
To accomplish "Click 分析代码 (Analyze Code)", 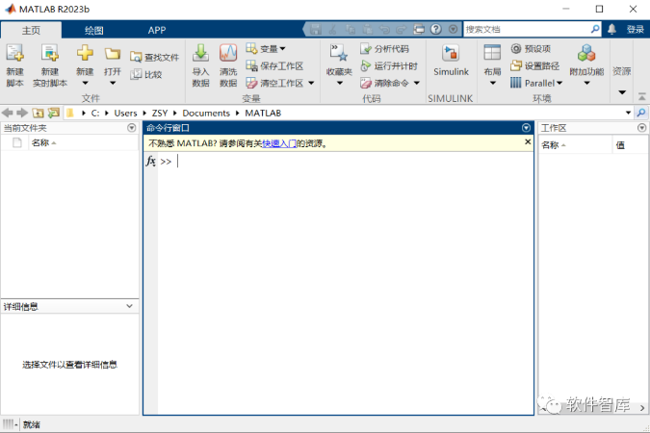I will tap(384, 49).
